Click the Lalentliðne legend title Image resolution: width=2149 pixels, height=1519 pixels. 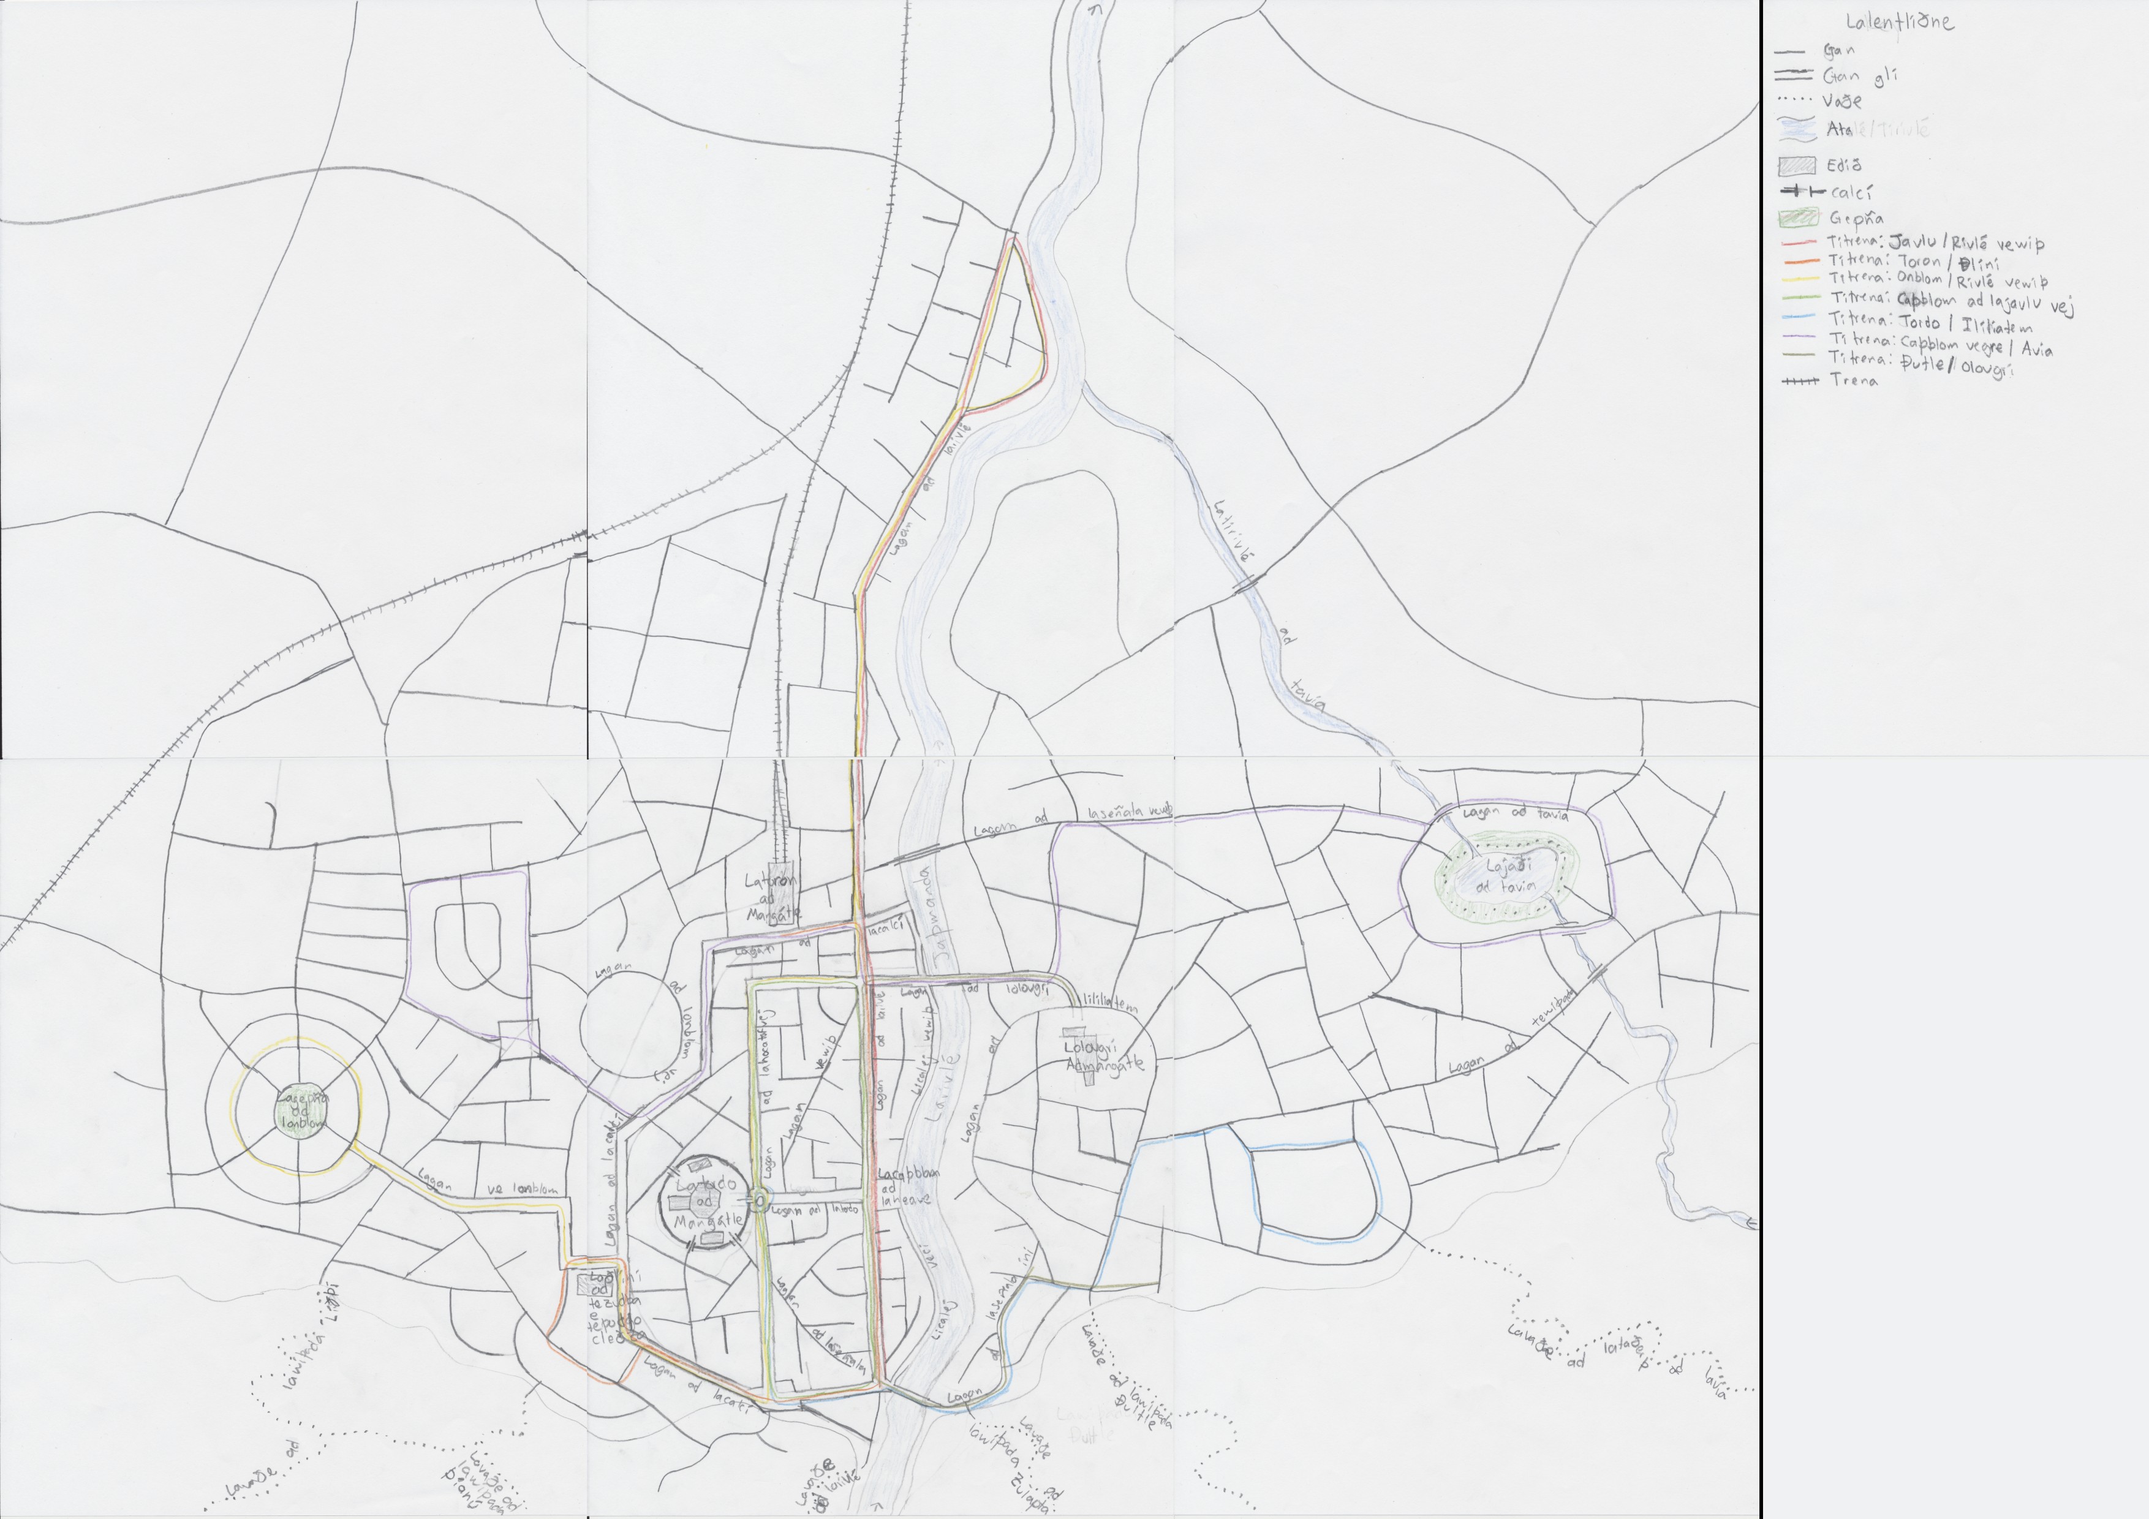click(x=1901, y=23)
